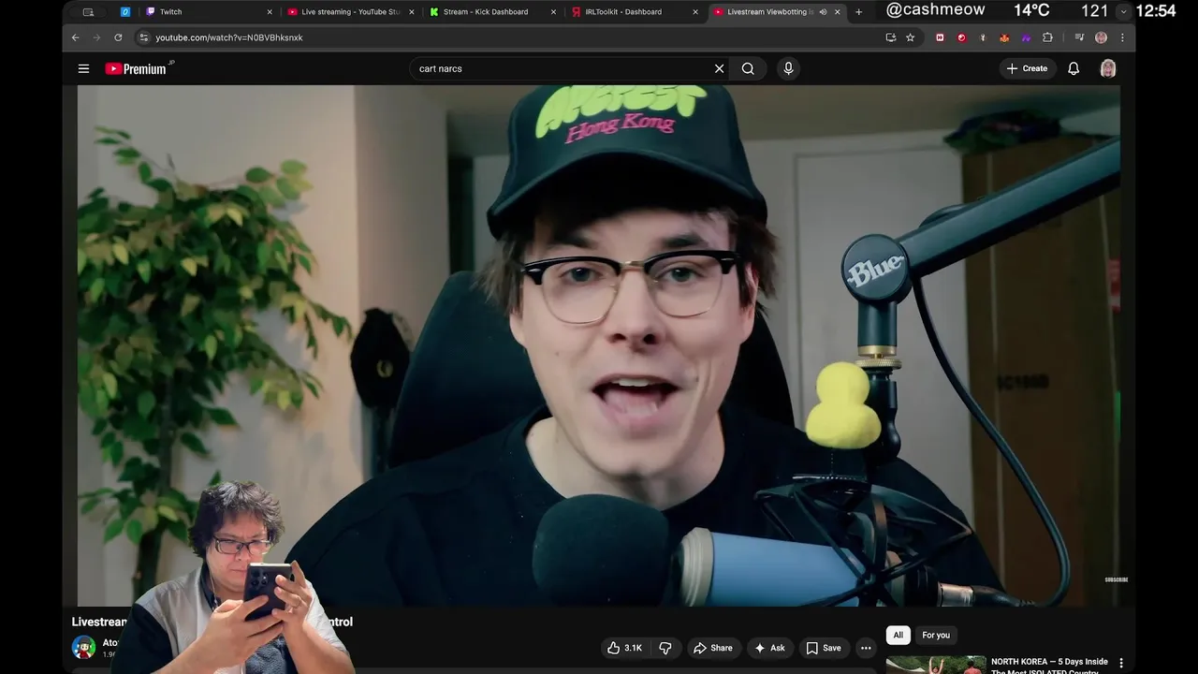Select the 'For you' recommendations chip
The width and height of the screenshot is (1198, 674).
click(936, 635)
